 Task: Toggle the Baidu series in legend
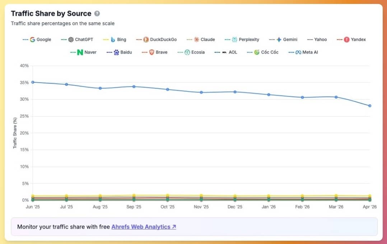pos(119,52)
